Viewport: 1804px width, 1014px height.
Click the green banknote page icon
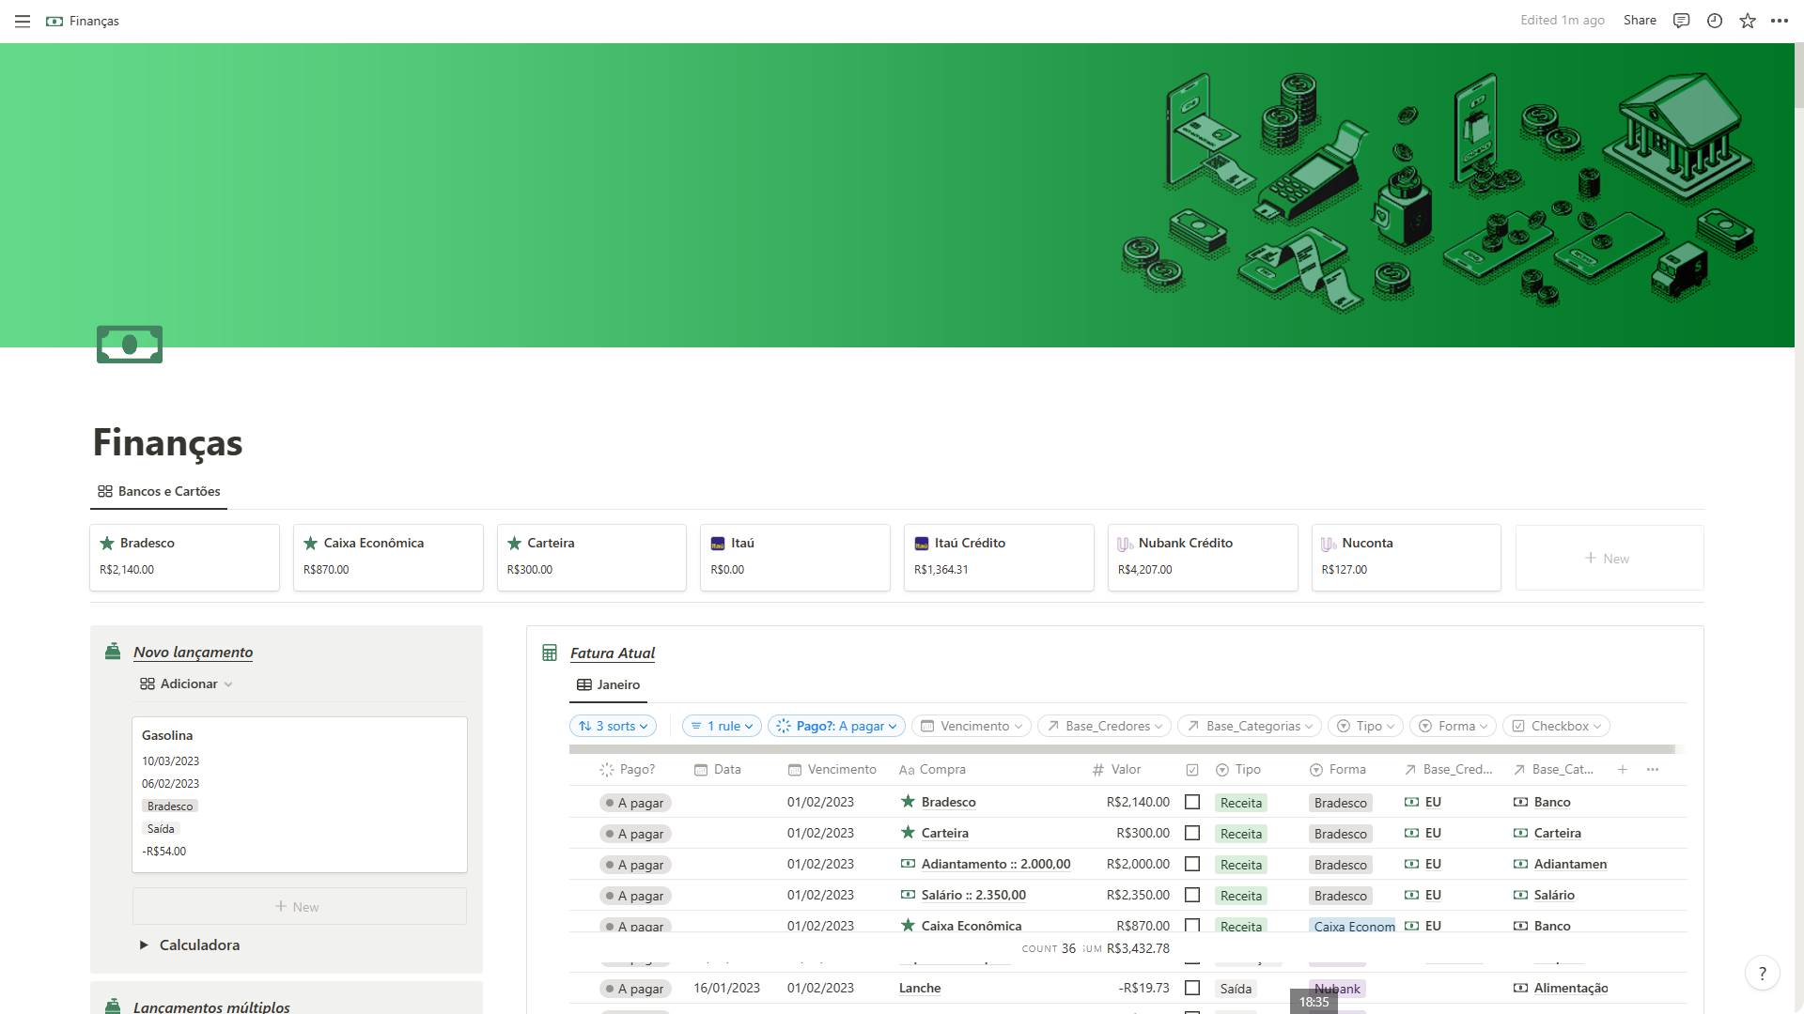pos(130,345)
